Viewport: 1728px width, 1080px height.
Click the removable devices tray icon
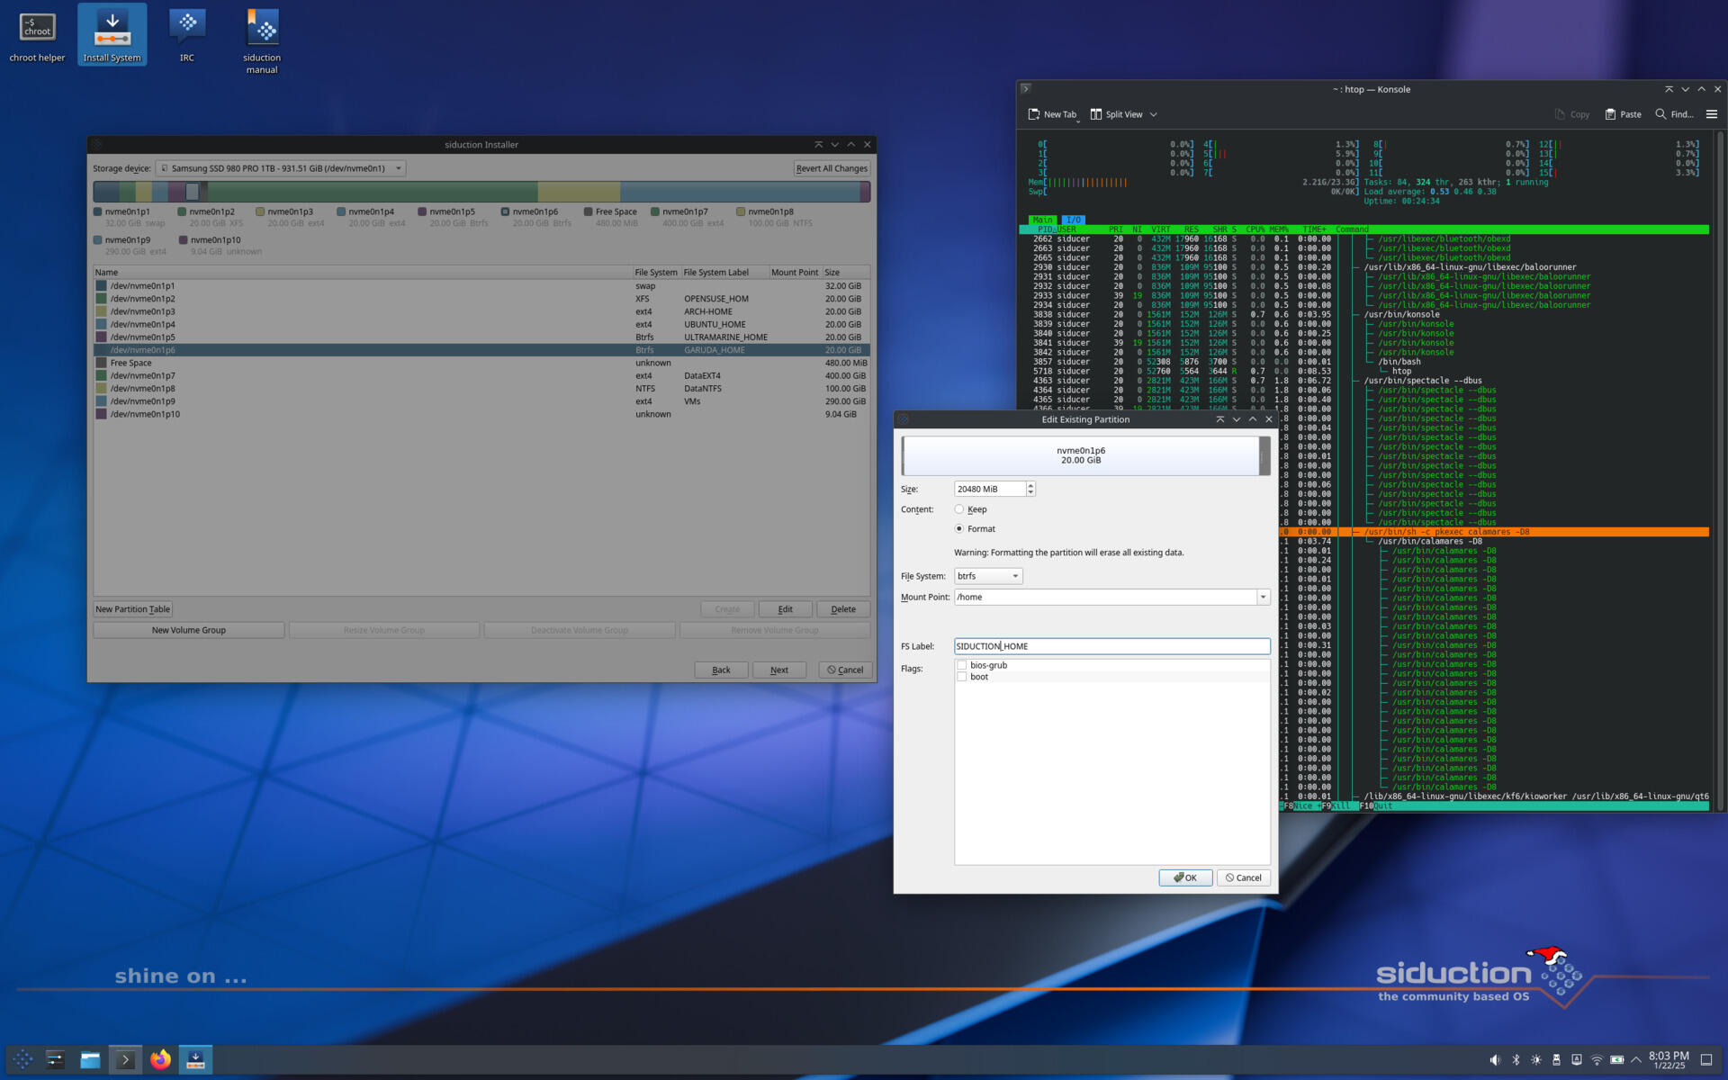(x=1556, y=1060)
